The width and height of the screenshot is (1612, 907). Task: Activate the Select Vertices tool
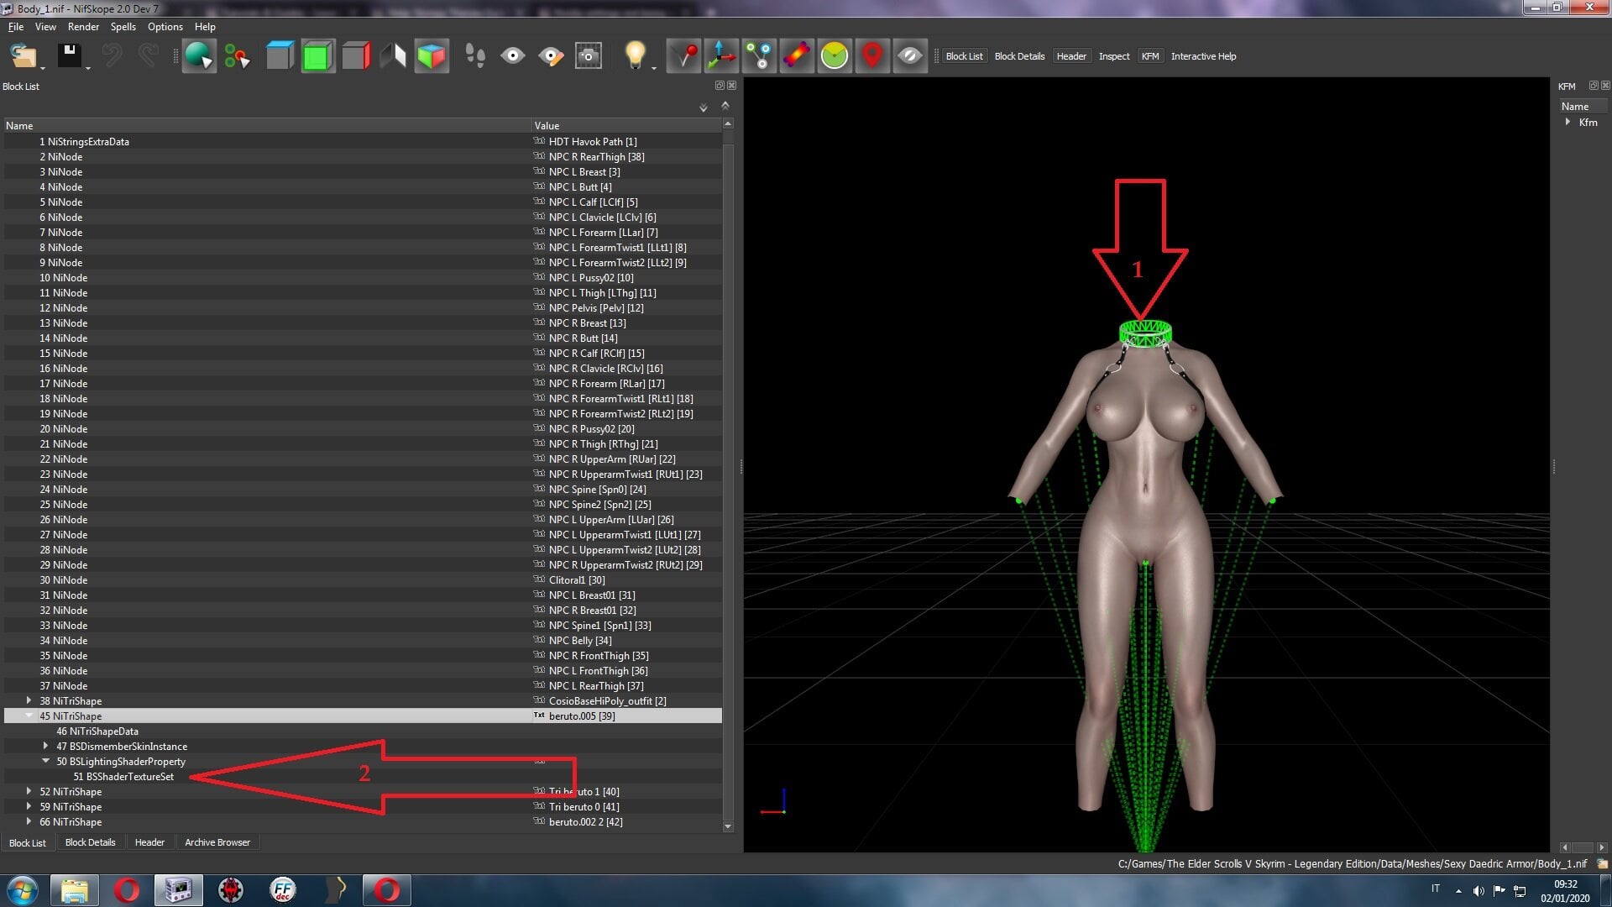click(x=237, y=56)
